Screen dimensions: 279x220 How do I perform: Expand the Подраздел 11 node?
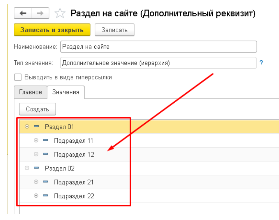36,140
